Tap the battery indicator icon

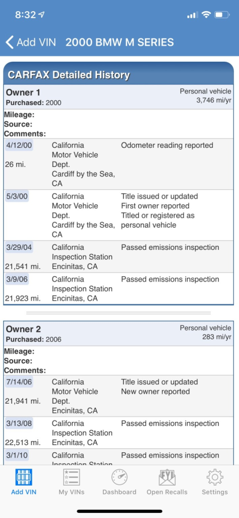pos(222,15)
